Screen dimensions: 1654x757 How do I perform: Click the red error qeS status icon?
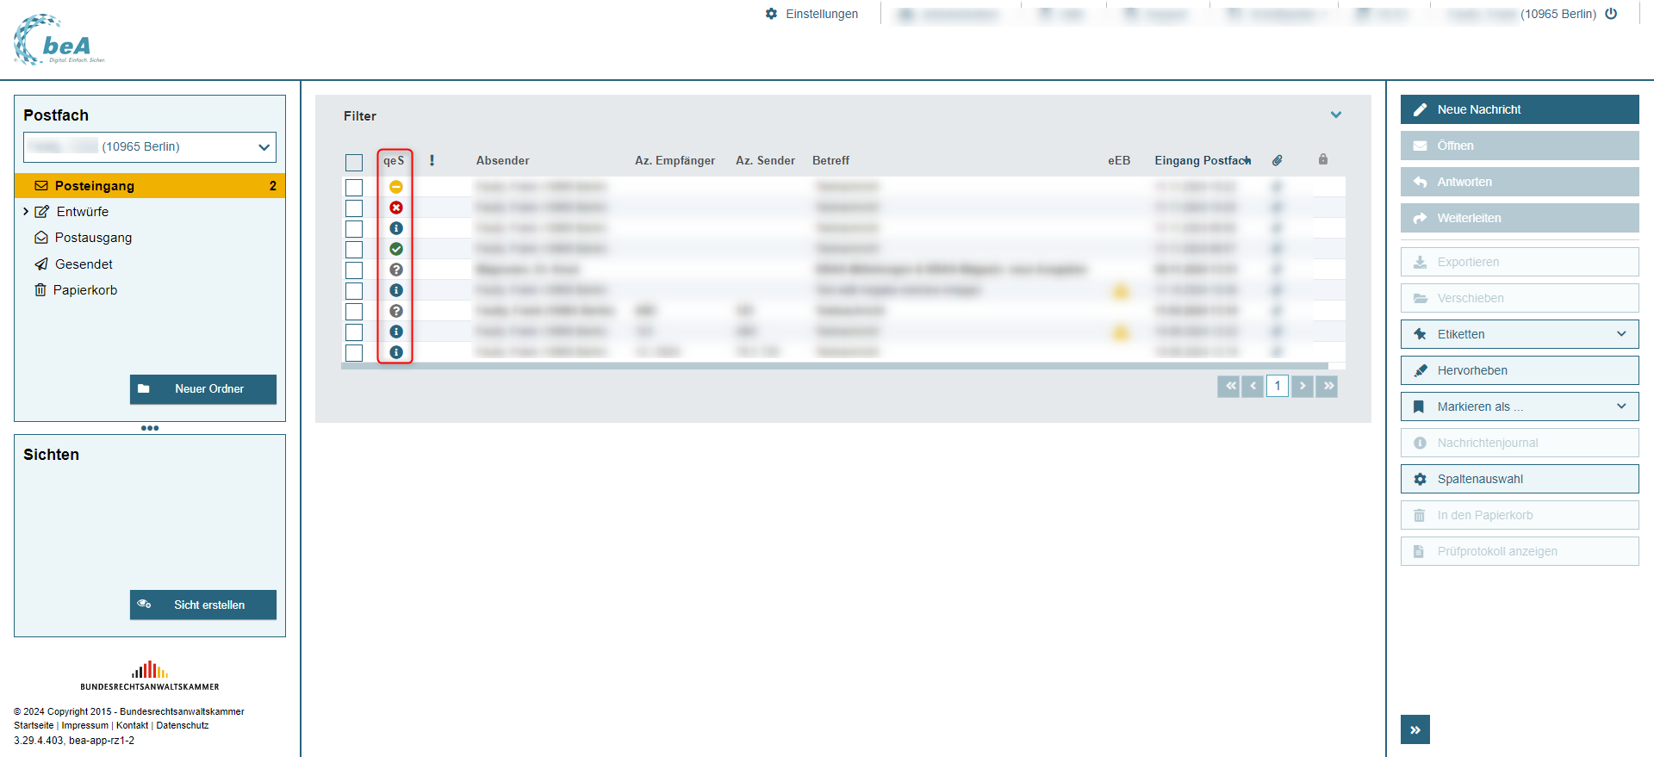pyautogui.click(x=396, y=208)
